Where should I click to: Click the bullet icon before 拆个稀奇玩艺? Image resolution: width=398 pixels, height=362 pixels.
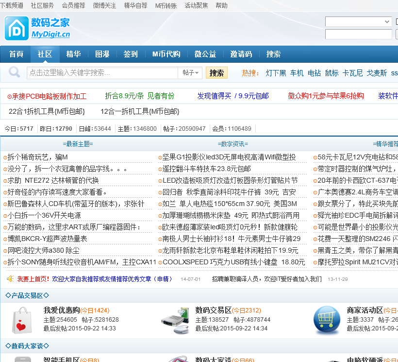tap(5, 157)
